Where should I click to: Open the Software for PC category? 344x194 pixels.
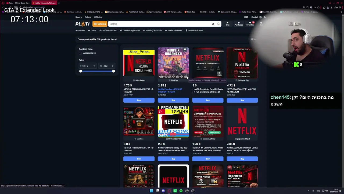[108, 30]
